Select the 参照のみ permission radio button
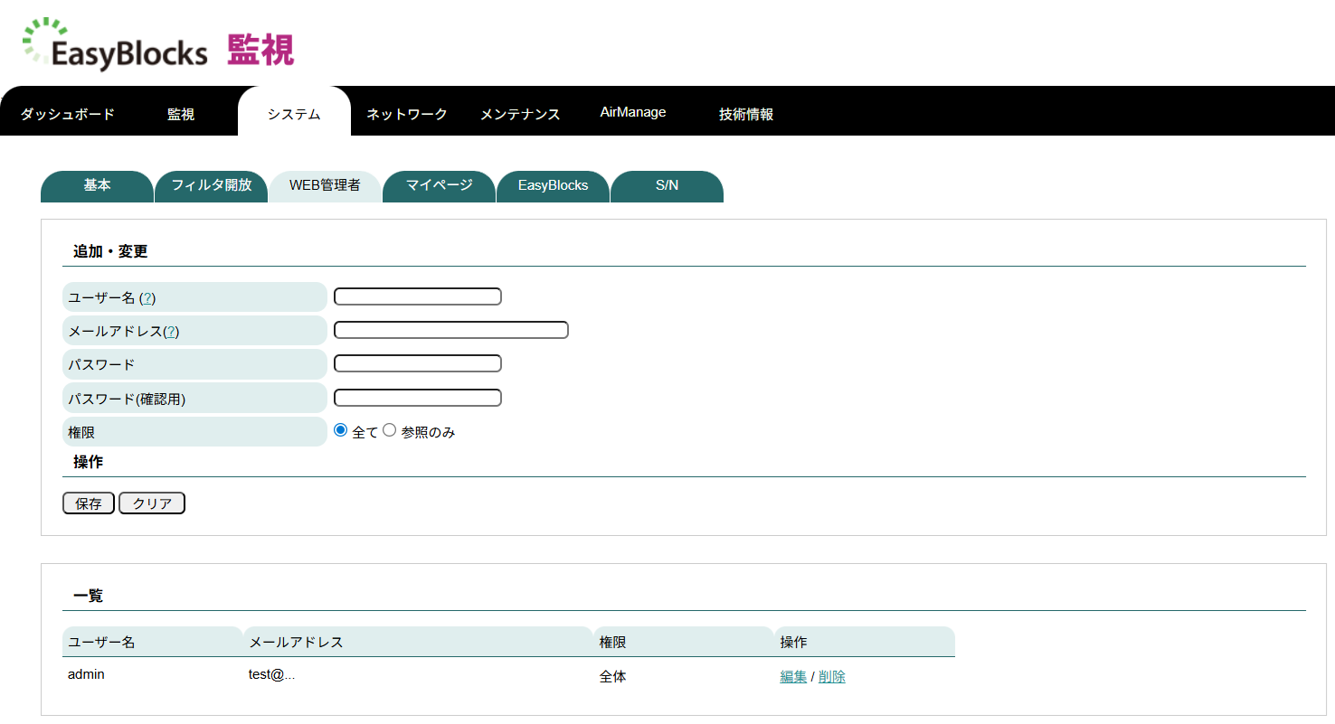 click(x=389, y=430)
